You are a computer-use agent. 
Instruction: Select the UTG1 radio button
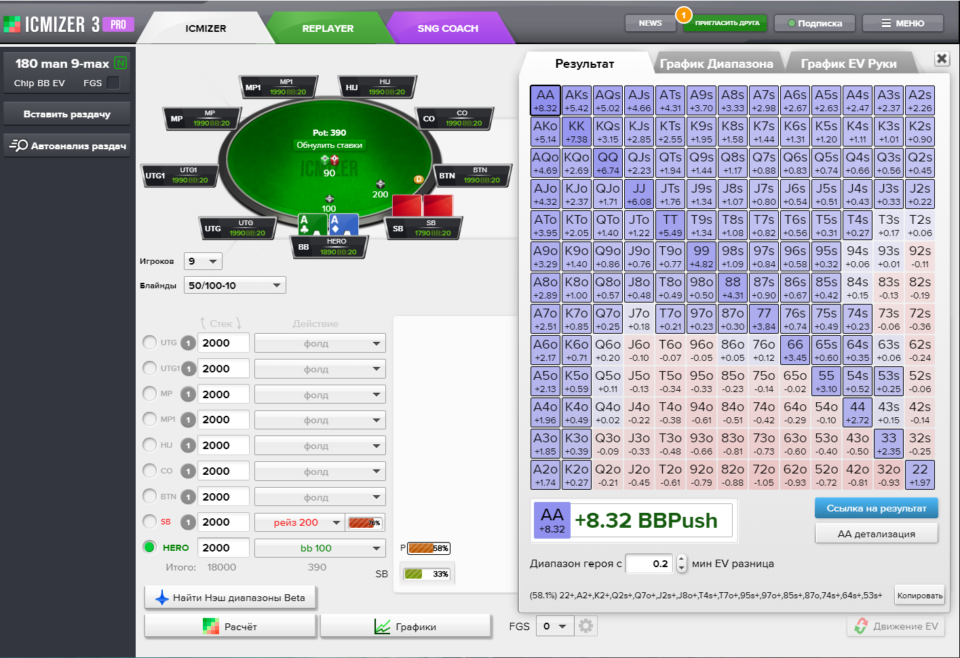pyautogui.click(x=150, y=368)
